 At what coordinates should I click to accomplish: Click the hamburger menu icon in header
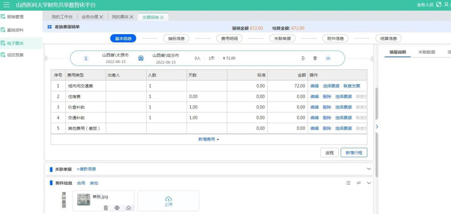pyautogui.click(x=6, y=5)
